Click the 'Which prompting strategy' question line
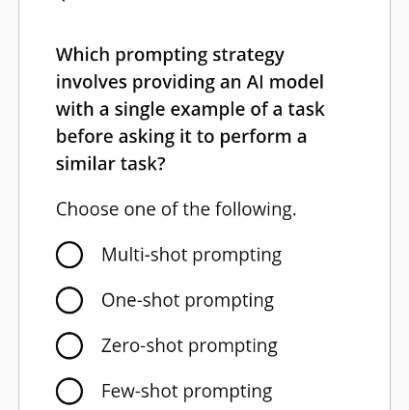The image size is (409, 410). pyautogui.click(x=170, y=55)
